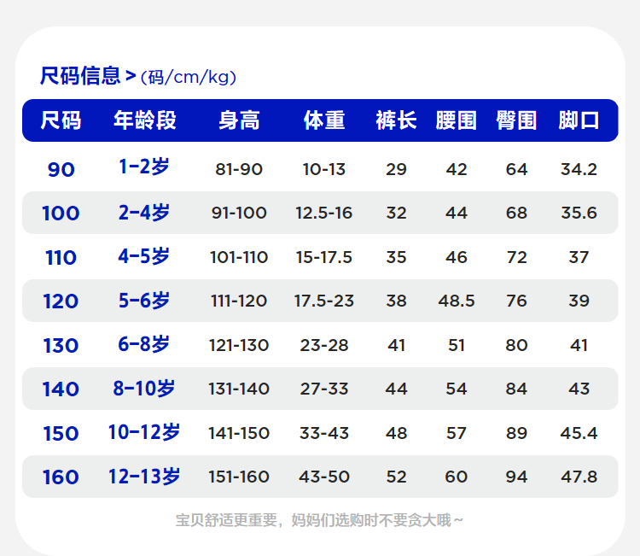The height and width of the screenshot is (556, 640).
Task: Click weight value 12.5-16
Action: point(324,213)
